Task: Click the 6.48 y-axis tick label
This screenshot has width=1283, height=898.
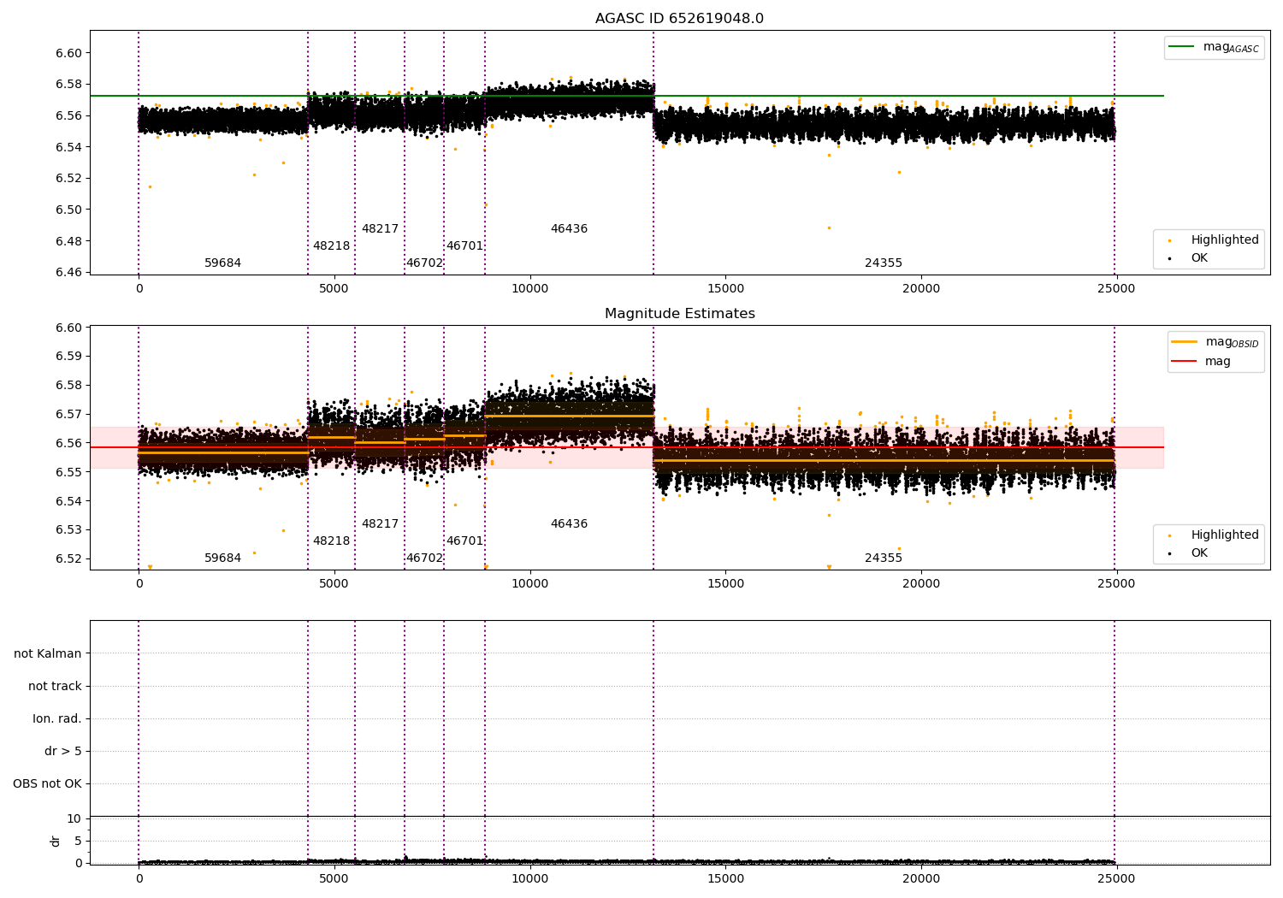Action: pos(68,241)
